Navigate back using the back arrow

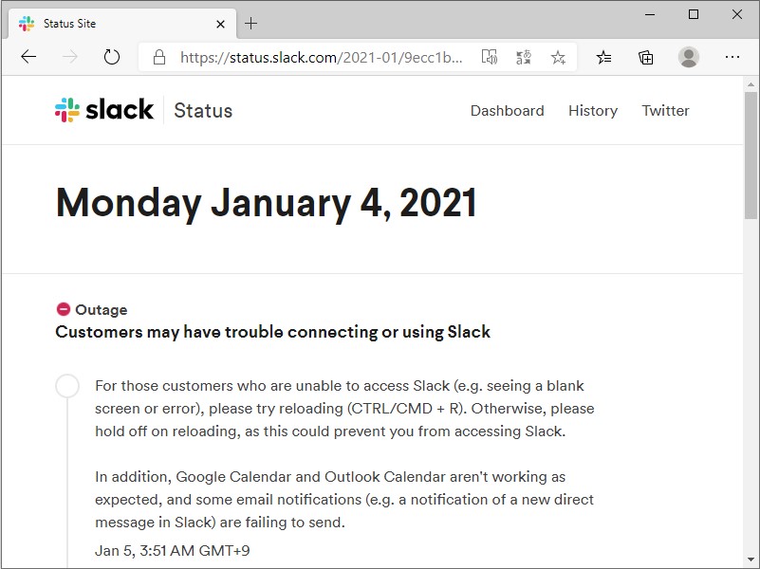click(x=28, y=57)
